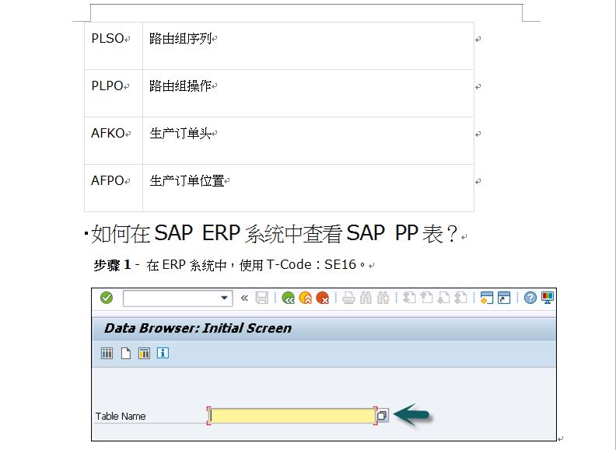Open the SAP command field dropdown
Image resolution: width=616 pixels, height=450 pixels.
pyautogui.click(x=224, y=298)
